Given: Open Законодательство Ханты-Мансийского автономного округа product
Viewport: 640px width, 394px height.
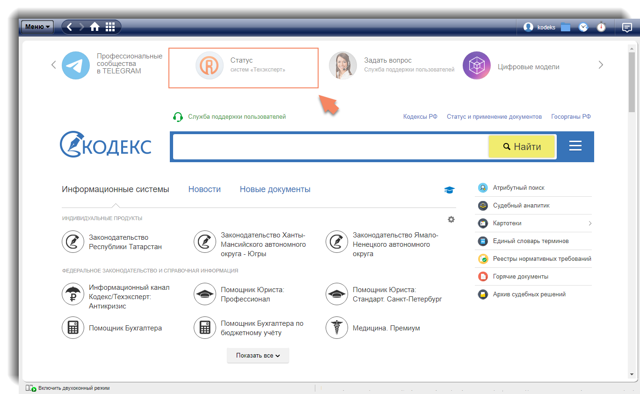Looking at the screenshot, I should (x=251, y=244).
